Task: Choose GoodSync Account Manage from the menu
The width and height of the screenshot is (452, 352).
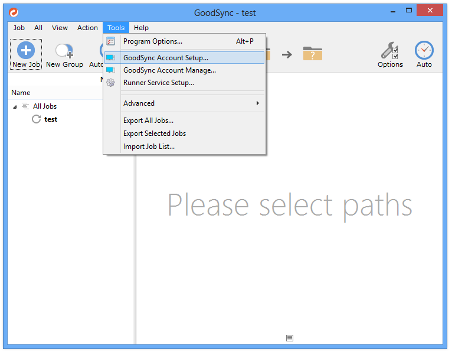Action: point(169,70)
